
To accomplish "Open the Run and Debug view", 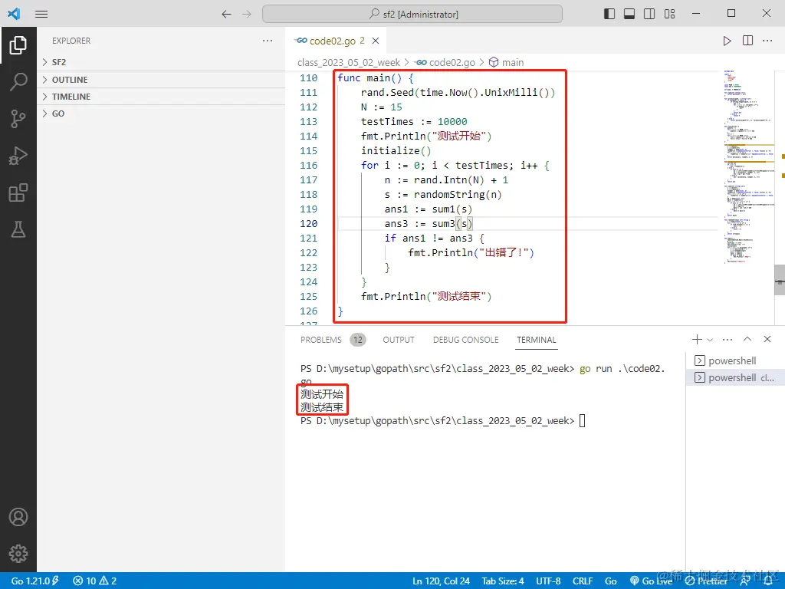I will pos(18,156).
